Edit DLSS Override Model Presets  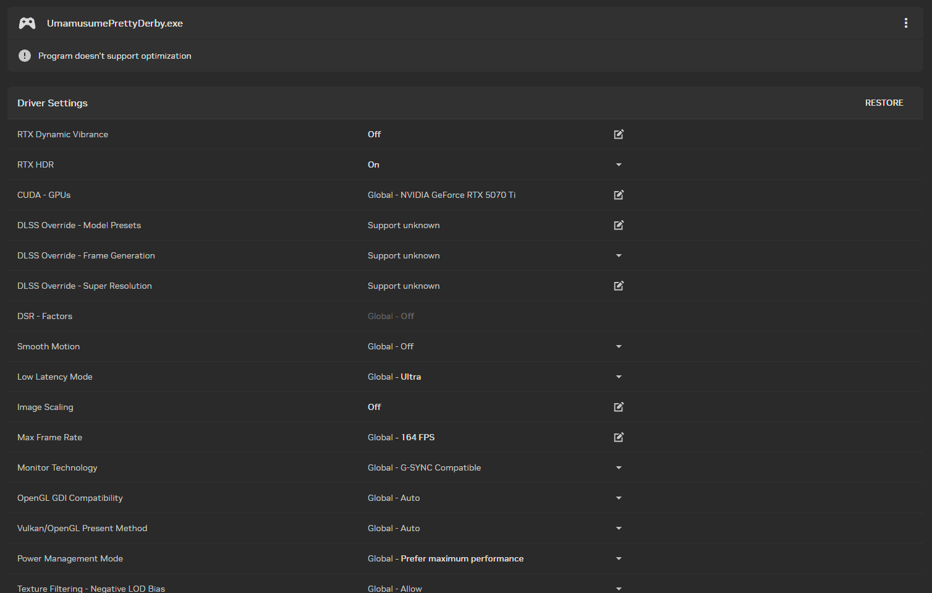(619, 225)
